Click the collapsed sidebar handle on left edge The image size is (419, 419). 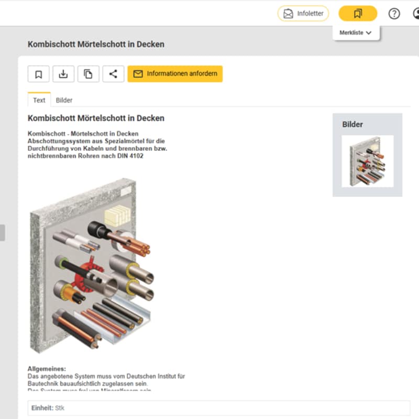pos(3,233)
